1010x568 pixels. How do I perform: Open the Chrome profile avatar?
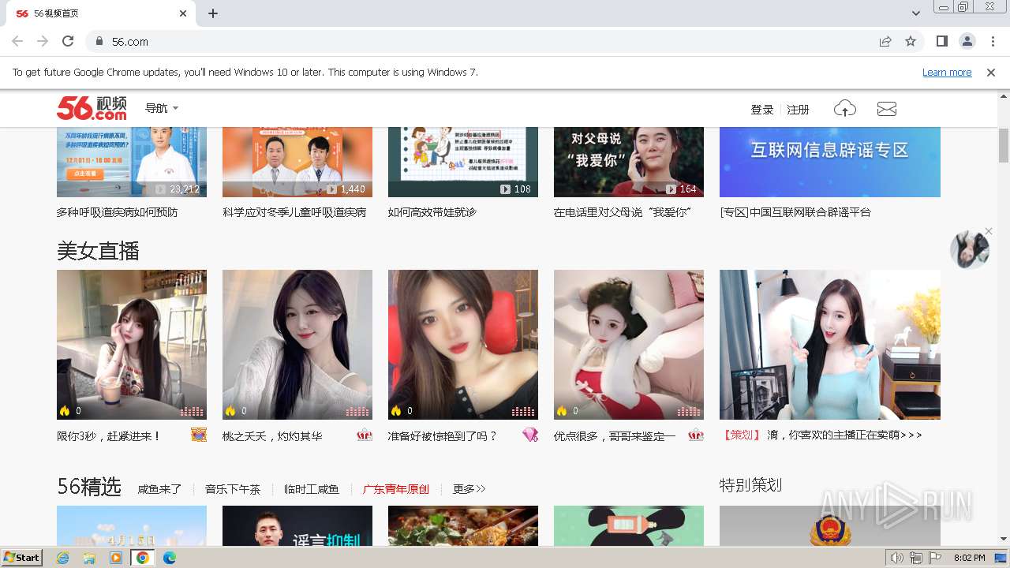tap(967, 41)
